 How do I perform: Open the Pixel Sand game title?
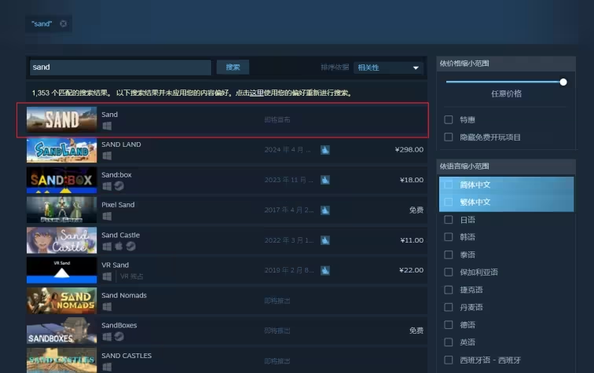(118, 204)
